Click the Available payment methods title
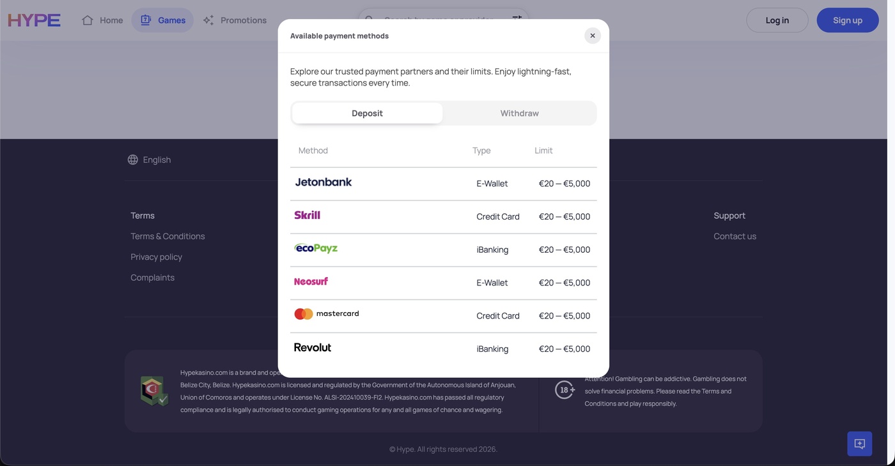Viewport: 895px width, 466px height. [x=339, y=36]
